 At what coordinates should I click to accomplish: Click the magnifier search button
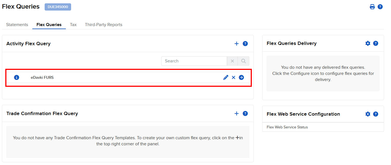coord(243,61)
